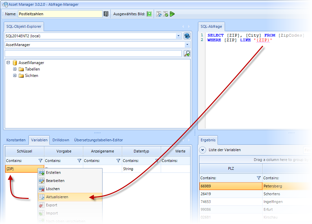Choose Bearbeiten from the context menu
312x224 pixels.
[x=70, y=181]
